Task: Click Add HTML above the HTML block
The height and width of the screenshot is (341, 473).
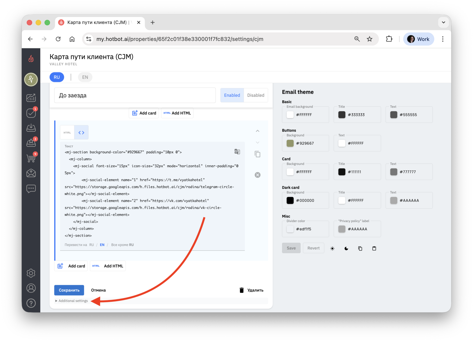Action: (x=177, y=113)
